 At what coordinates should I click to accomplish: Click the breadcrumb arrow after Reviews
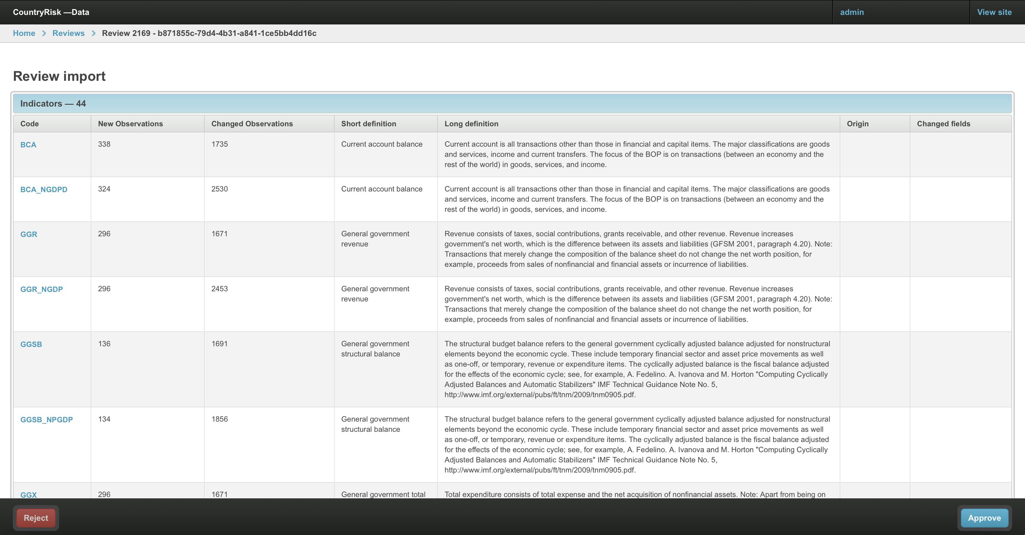click(94, 33)
